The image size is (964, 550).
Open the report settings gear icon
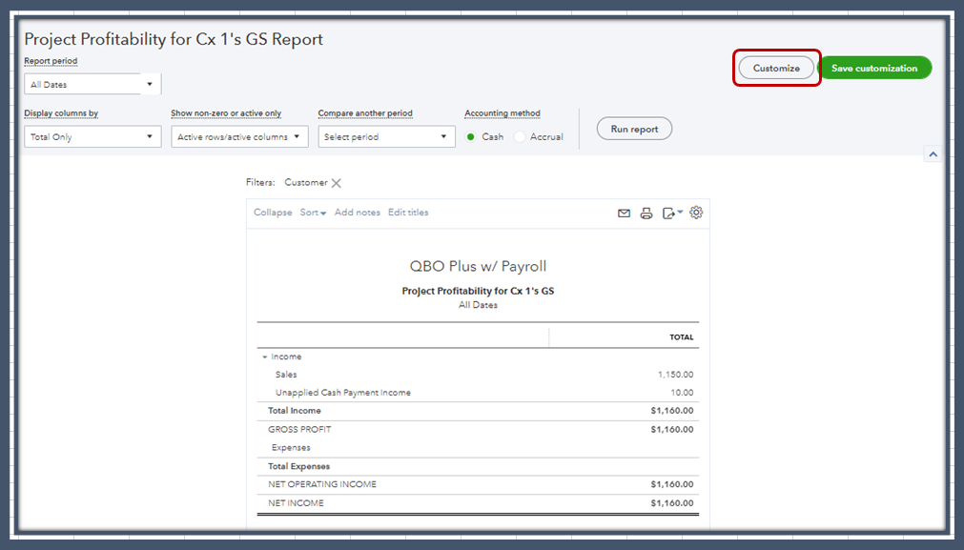tap(695, 212)
